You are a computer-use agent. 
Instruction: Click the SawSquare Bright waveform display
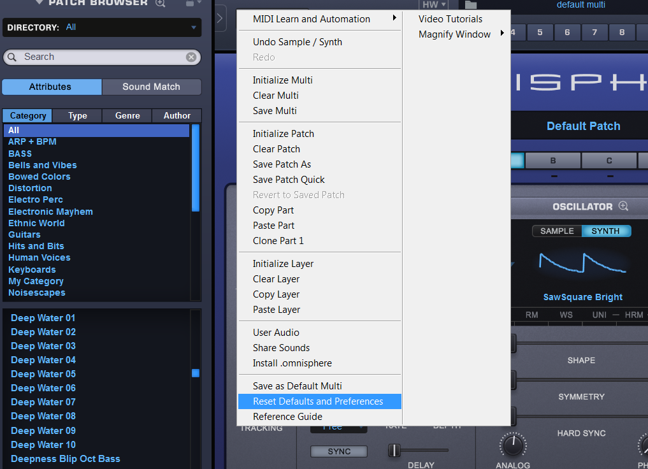583,263
